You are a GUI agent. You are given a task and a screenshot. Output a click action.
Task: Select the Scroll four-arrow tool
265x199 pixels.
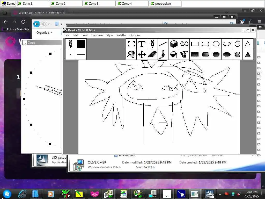(142, 54)
